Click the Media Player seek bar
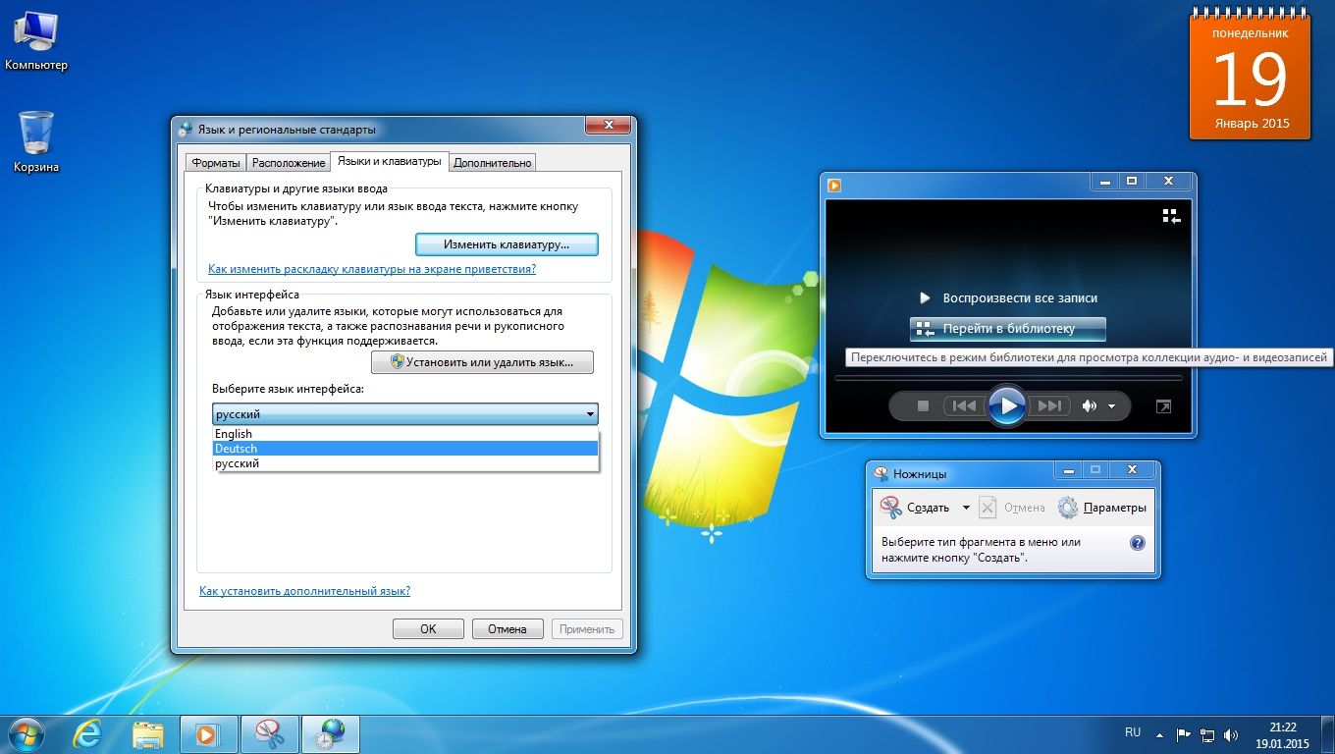This screenshot has height=754, width=1335. click(x=1008, y=378)
